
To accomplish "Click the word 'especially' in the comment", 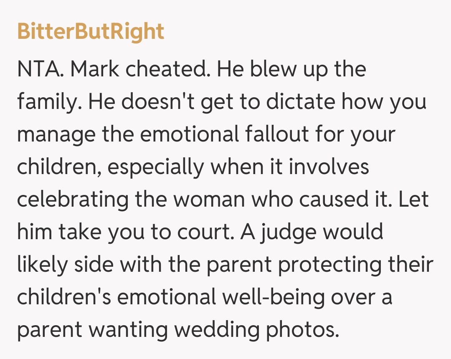I will [156, 167].
